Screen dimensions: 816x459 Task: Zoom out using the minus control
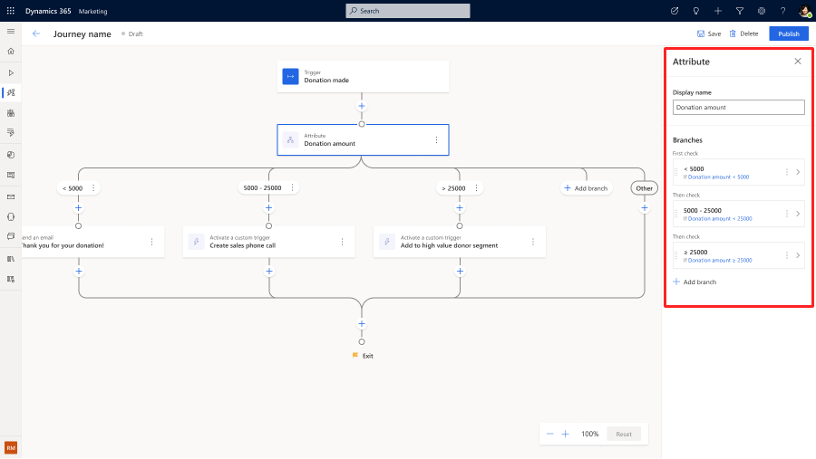click(549, 434)
